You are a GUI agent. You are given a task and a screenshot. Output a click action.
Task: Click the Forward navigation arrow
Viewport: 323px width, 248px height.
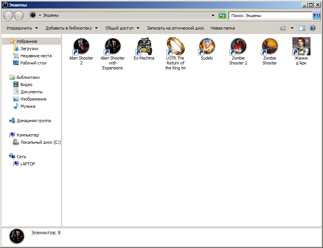19,16
